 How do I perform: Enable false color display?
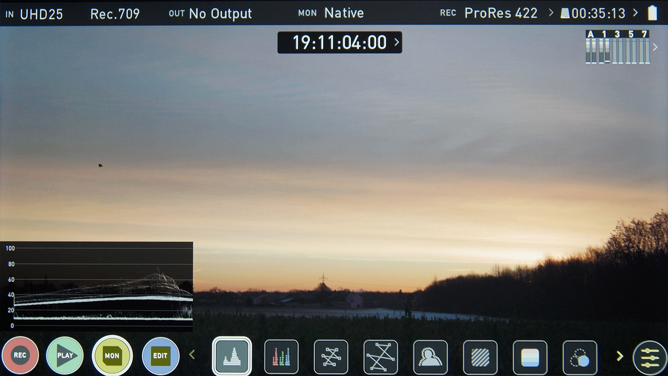pyautogui.click(x=530, y=357)
